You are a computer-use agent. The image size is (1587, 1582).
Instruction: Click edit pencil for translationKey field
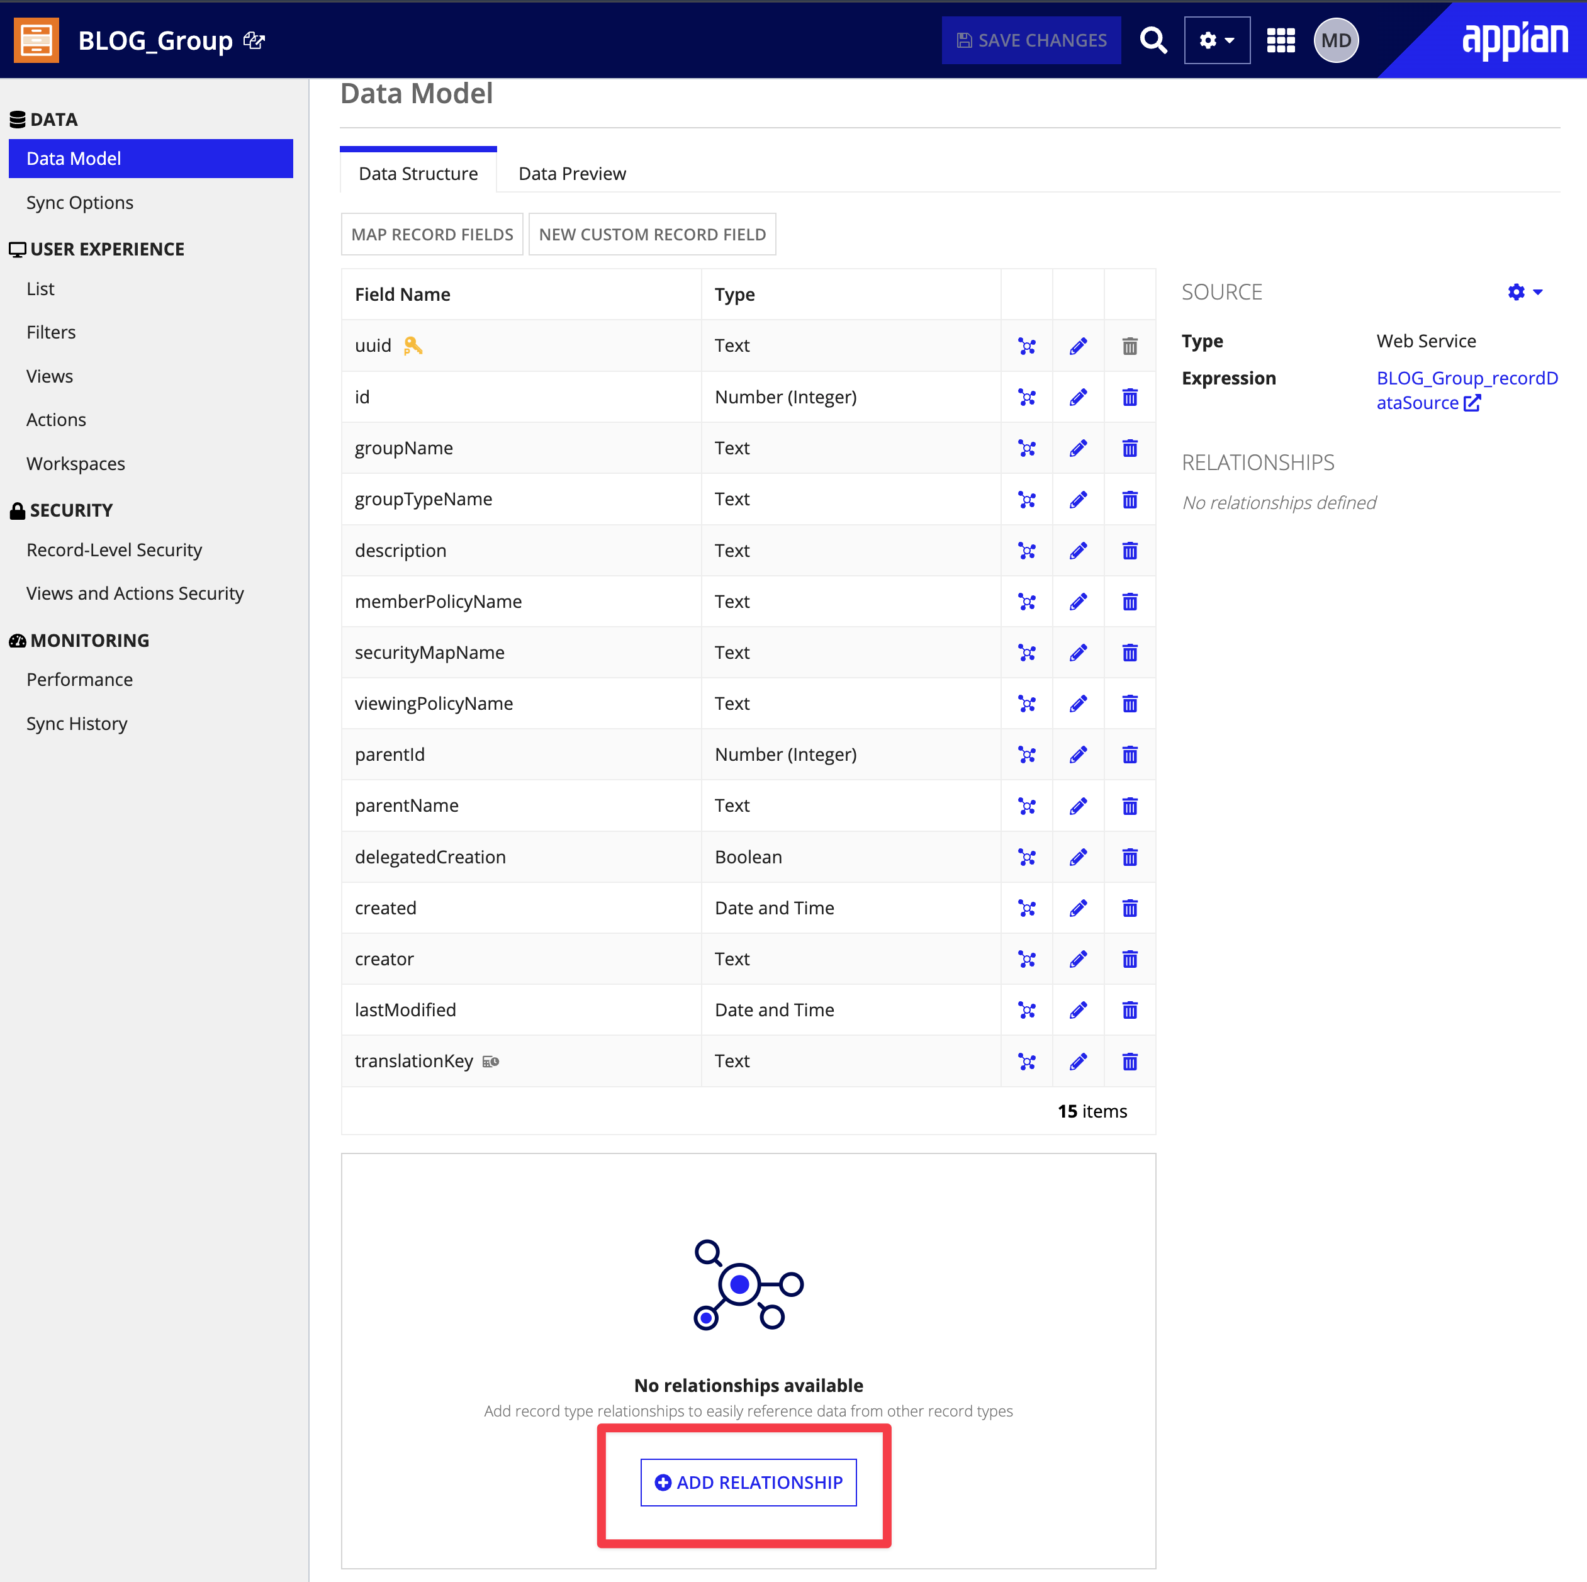coord(1078,1061)
